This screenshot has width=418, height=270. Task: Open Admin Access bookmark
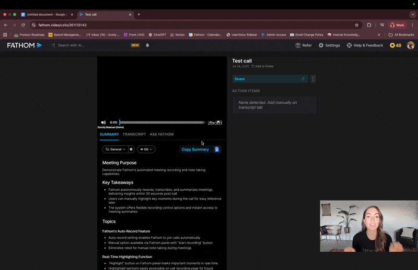274,35
